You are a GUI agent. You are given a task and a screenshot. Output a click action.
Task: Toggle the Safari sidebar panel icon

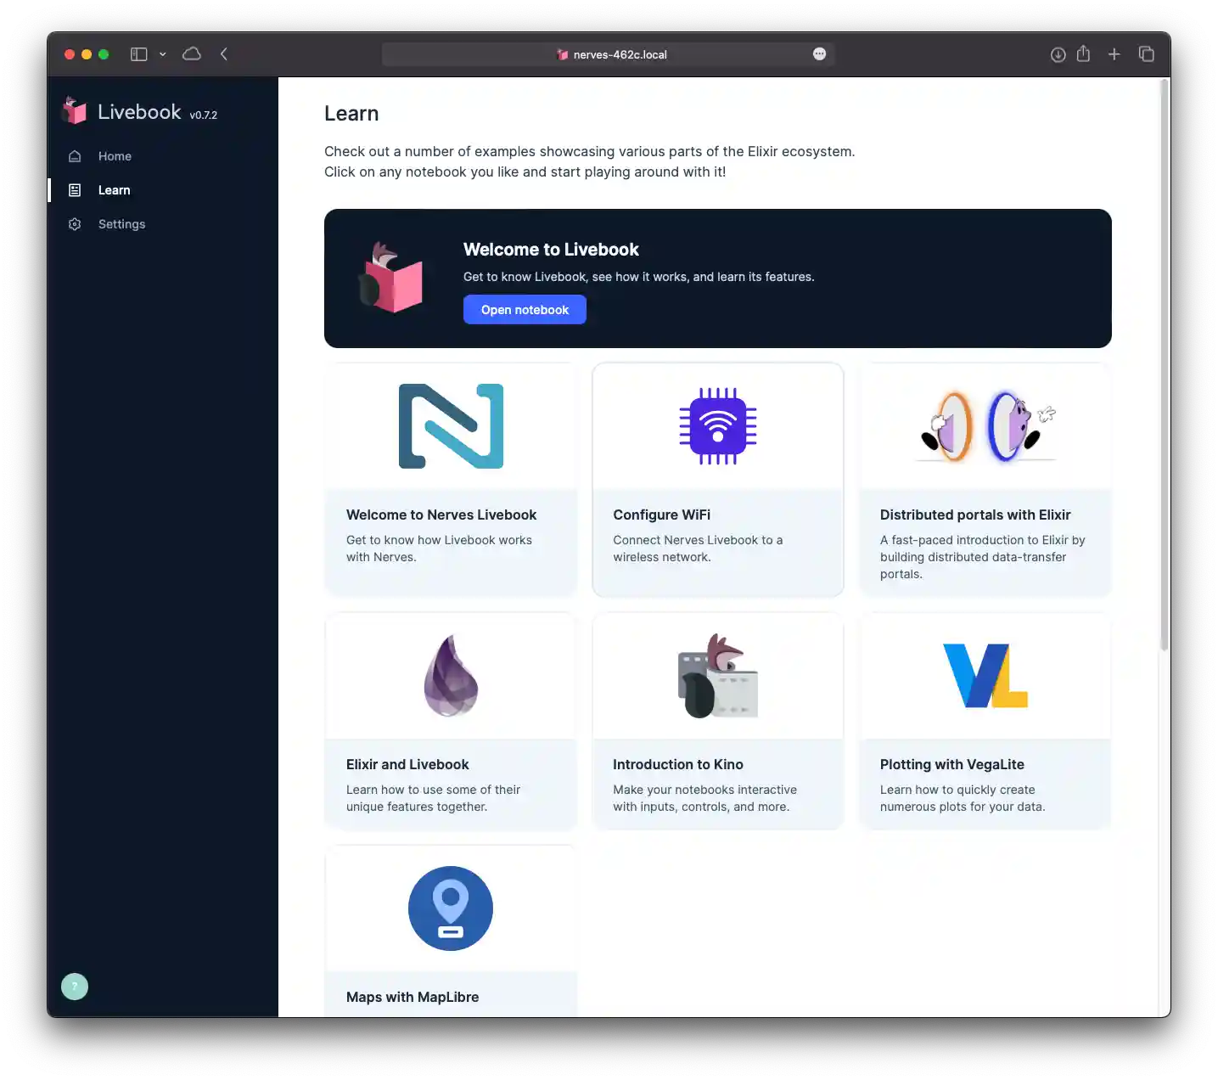[139, 54]
